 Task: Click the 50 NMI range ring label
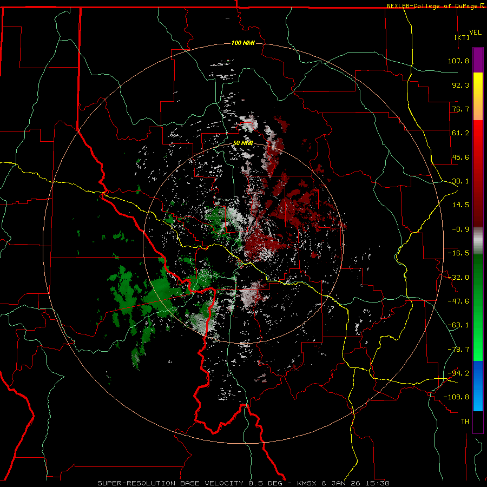[243, 143]
